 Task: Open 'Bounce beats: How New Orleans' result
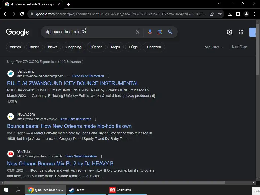pos(69,126)
